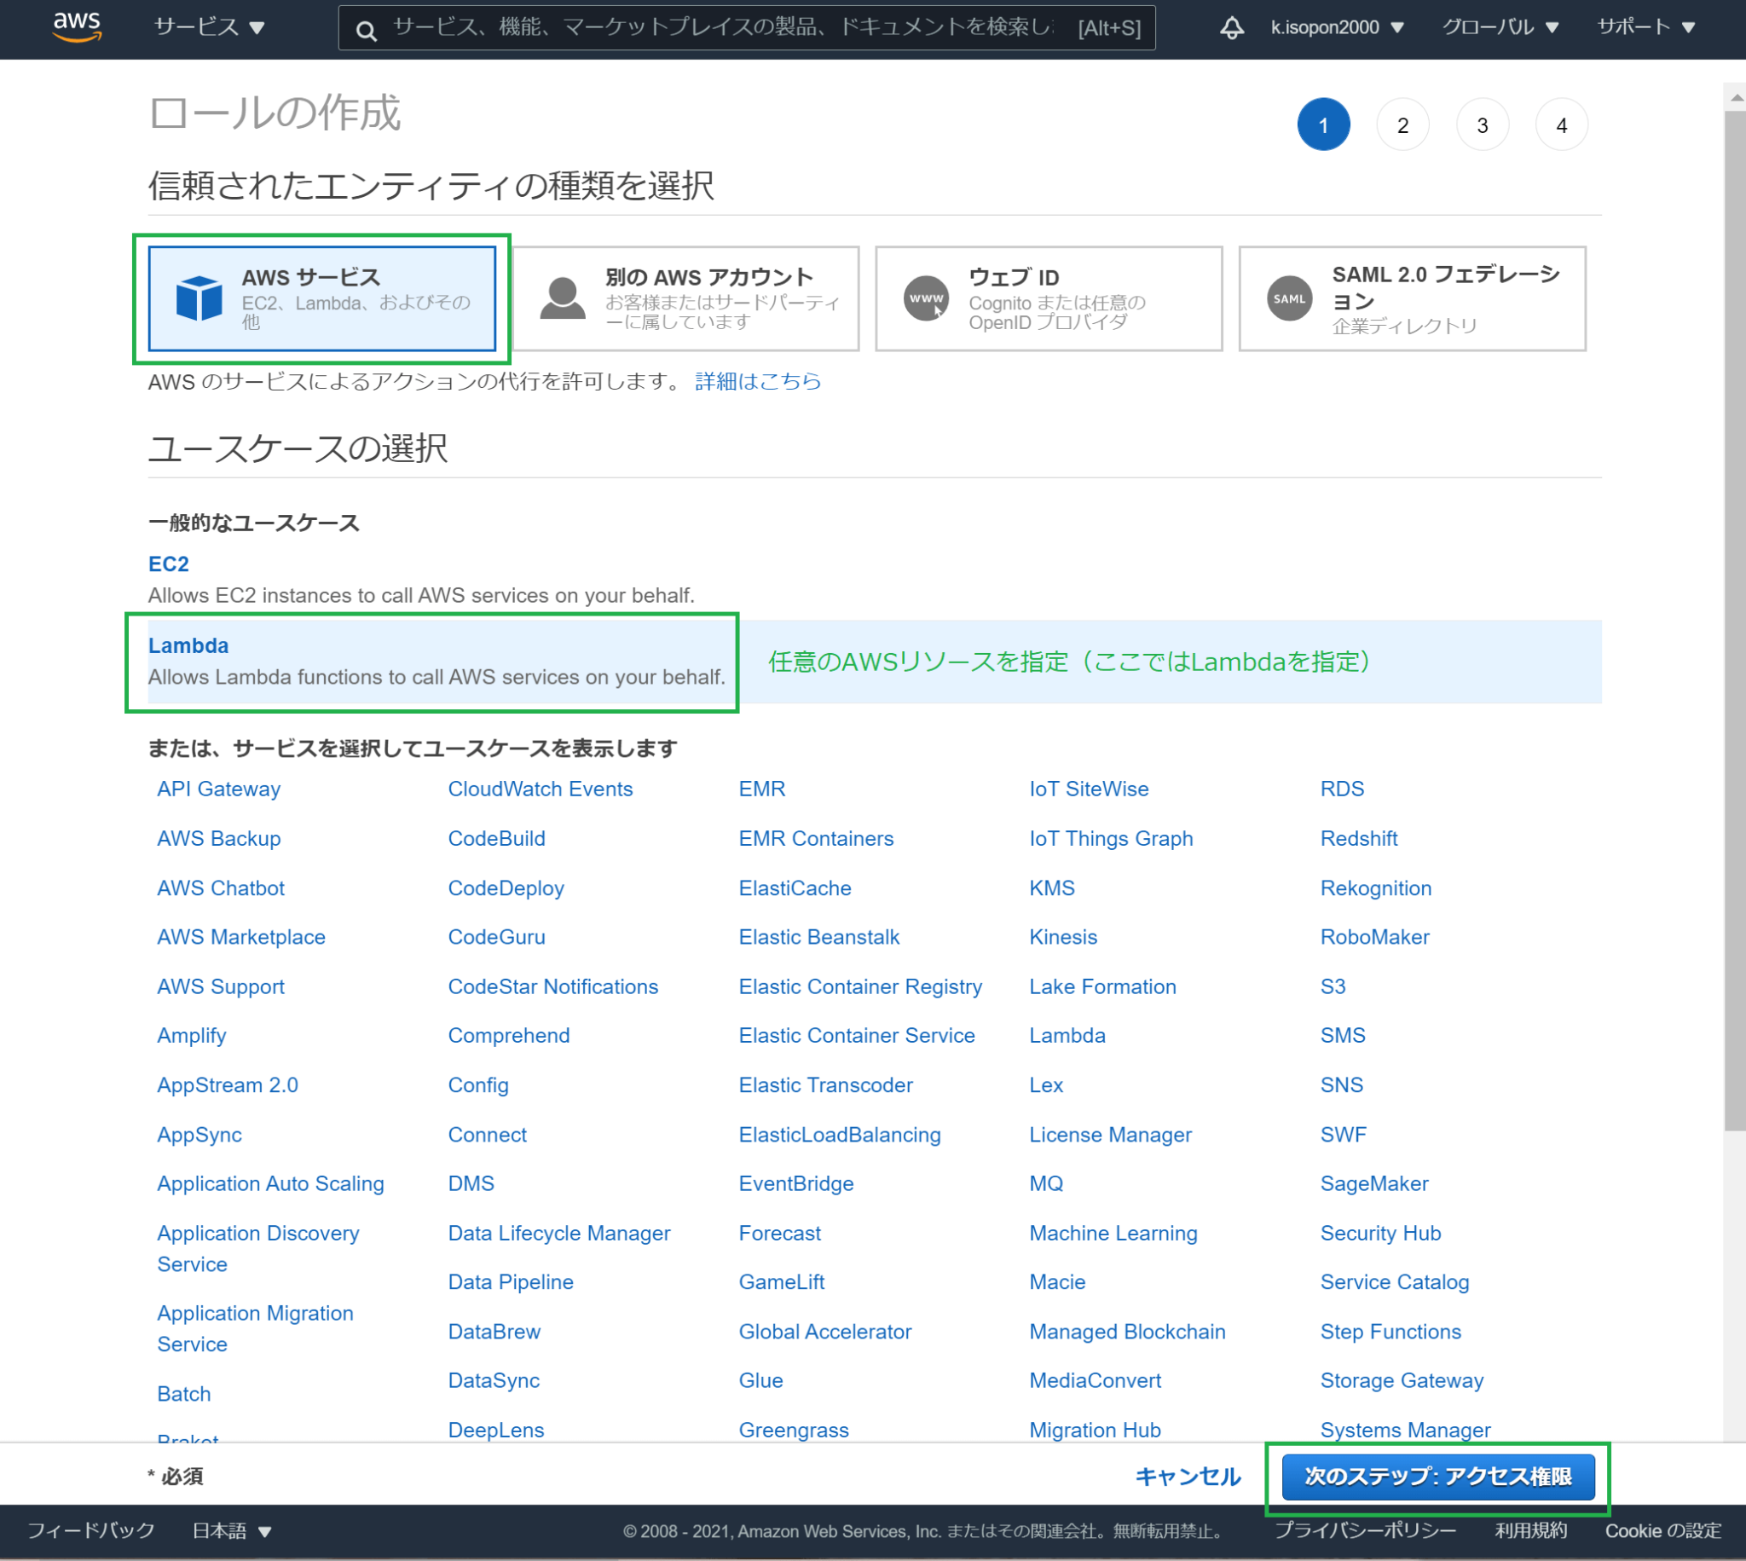This screenshot has height=1561, width=1746.
Task: Open the 日本語 language dropdown
Action: coord(231,1530)
